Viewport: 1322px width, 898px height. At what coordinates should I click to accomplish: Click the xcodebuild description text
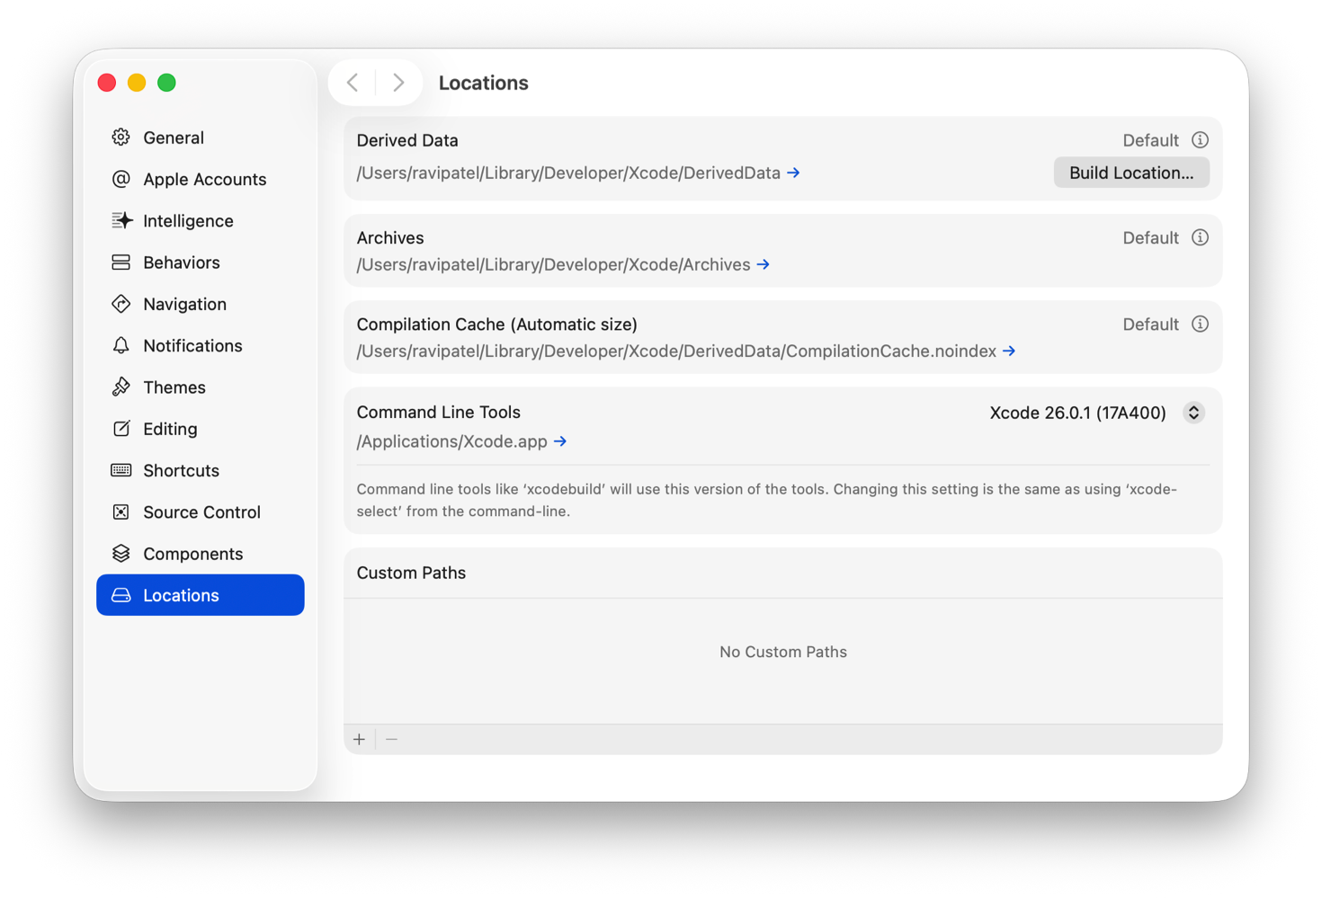coord(766,500)
